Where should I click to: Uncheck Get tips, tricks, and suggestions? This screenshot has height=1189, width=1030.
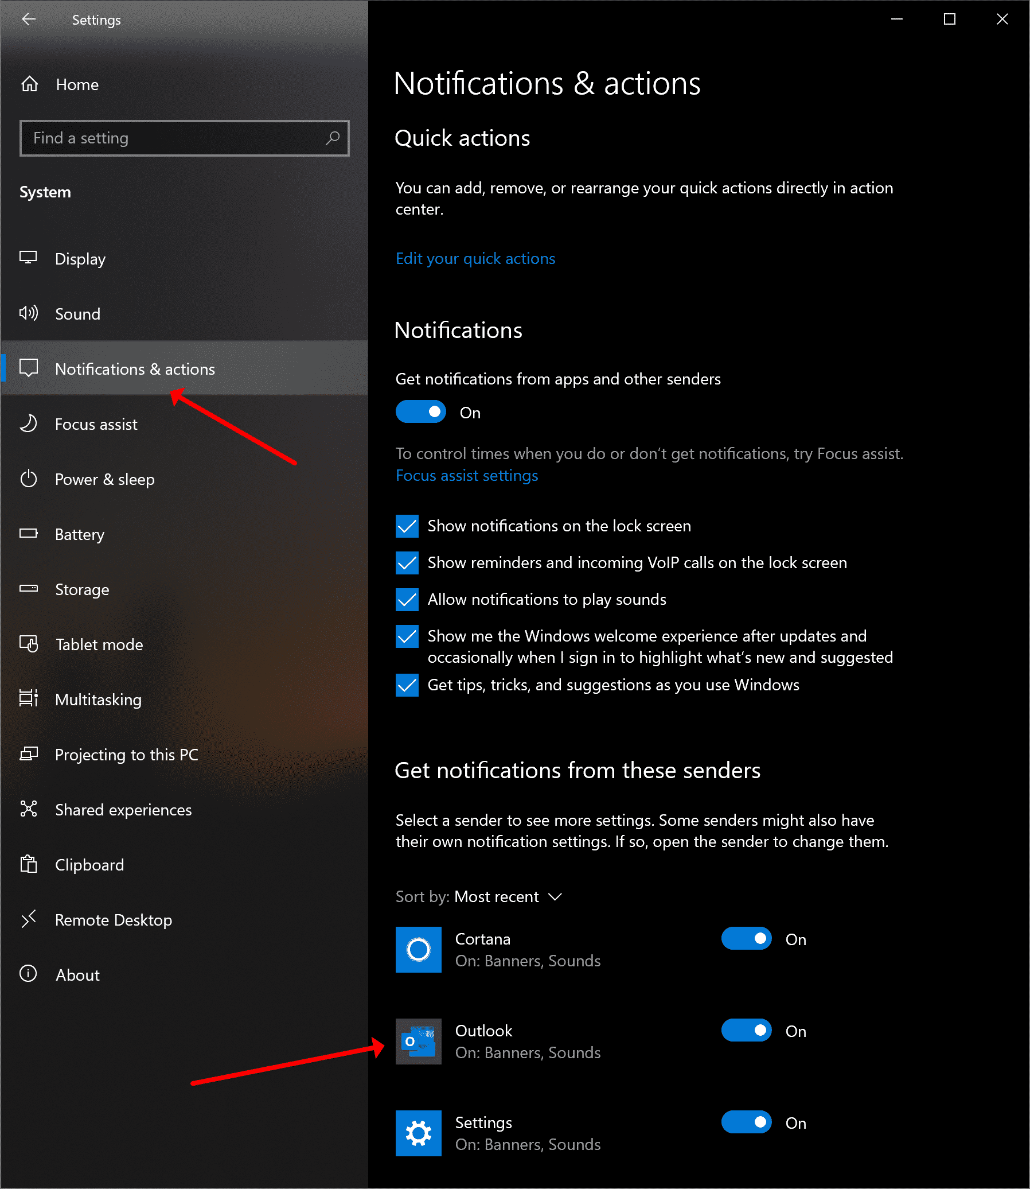[x=407, y=685]
